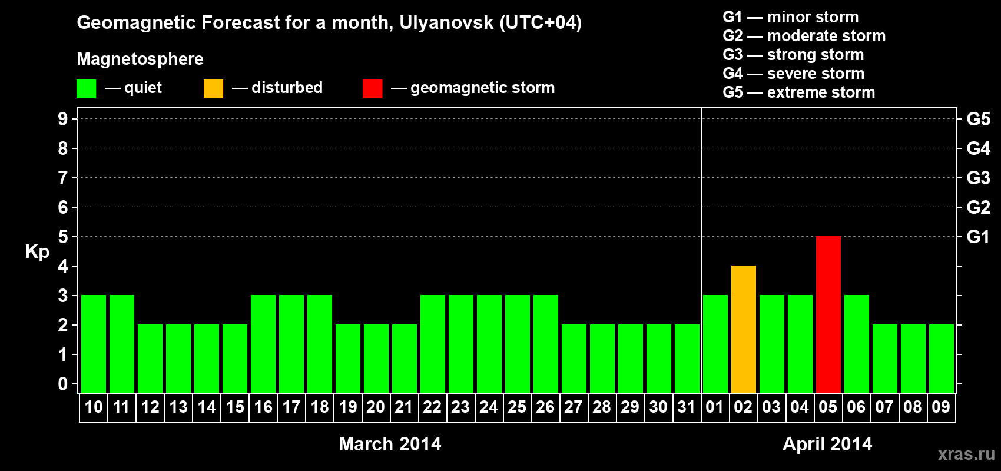Click 'G3 — strong storm' legend line

pyautogui.click(x=793, y=55)
